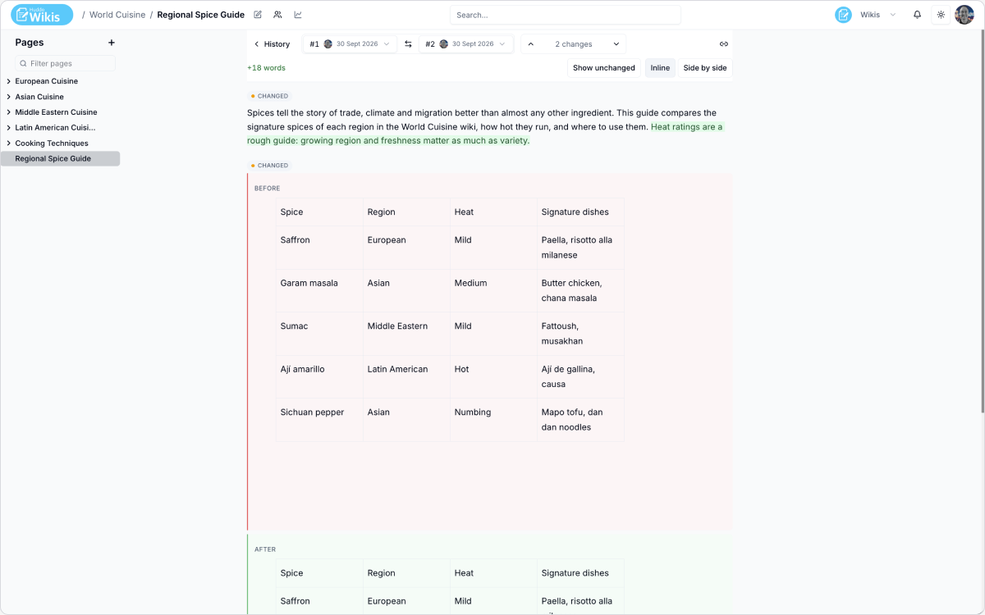Click 'Latin American' region cell
This screenshot has height=615, width=985.
[407, 376]
